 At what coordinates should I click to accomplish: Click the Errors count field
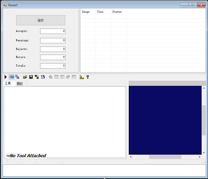53,57
